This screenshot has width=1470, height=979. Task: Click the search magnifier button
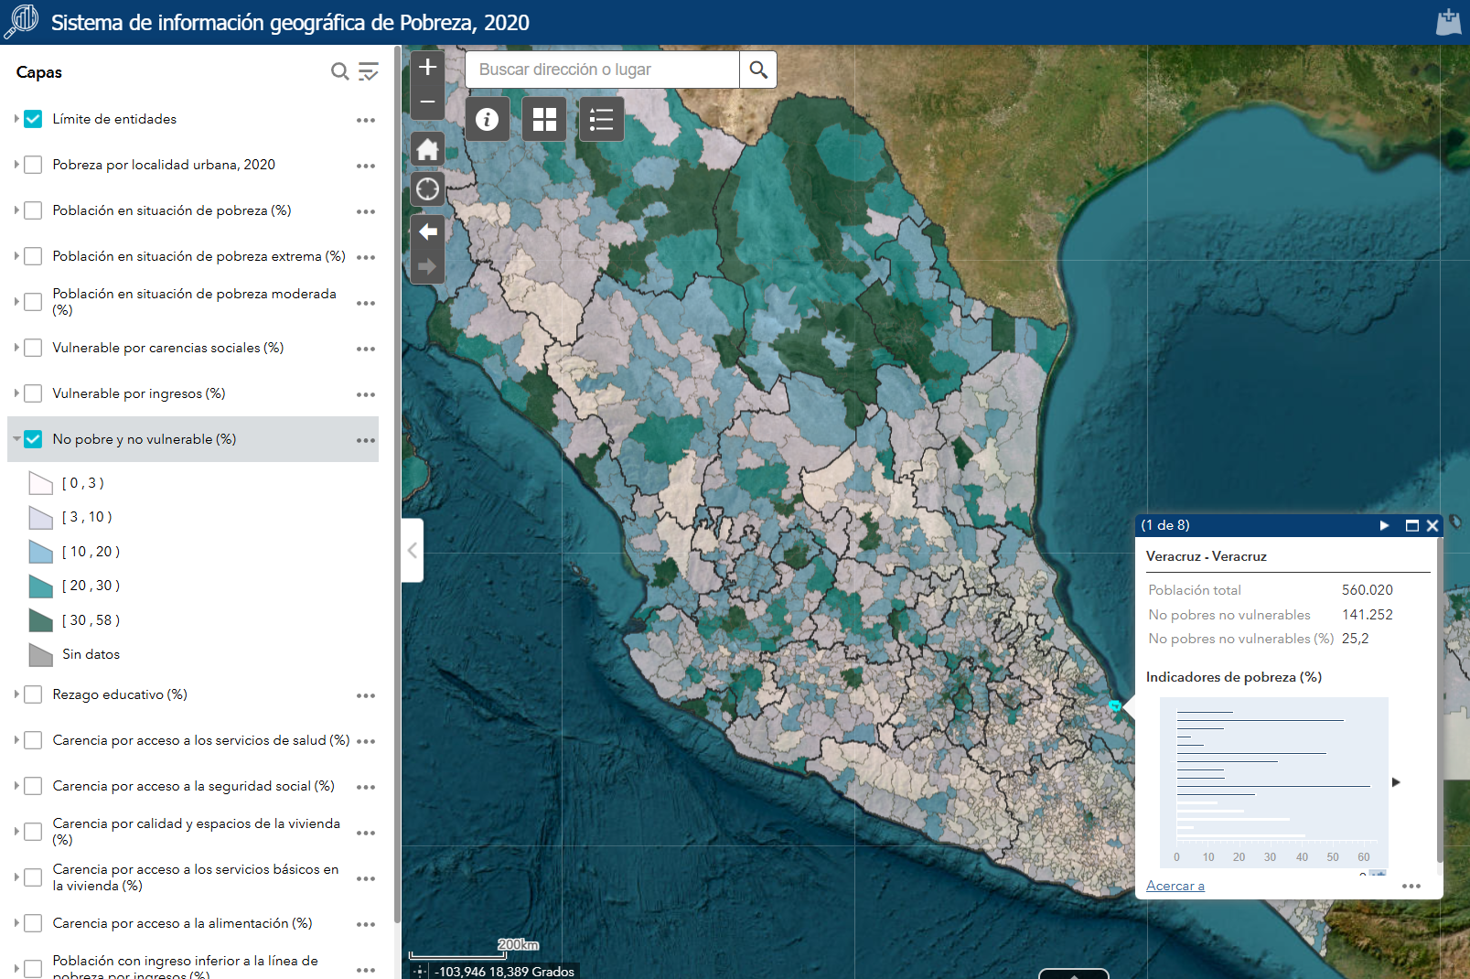click(x=758, y=70)
